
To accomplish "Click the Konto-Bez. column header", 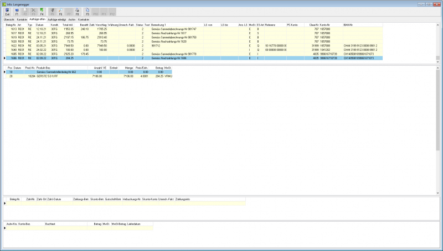I will click(31, 224).
